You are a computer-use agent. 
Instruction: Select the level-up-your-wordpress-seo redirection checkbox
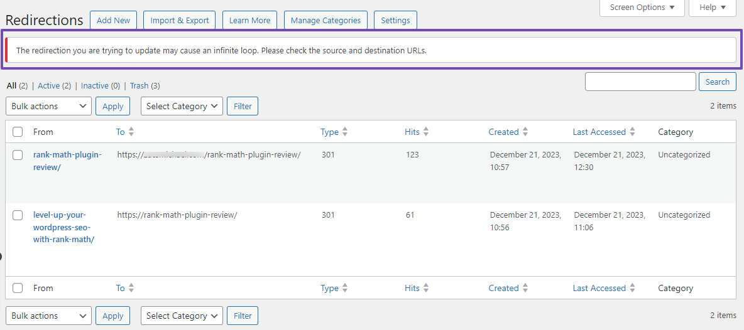[x=18, y=215]
